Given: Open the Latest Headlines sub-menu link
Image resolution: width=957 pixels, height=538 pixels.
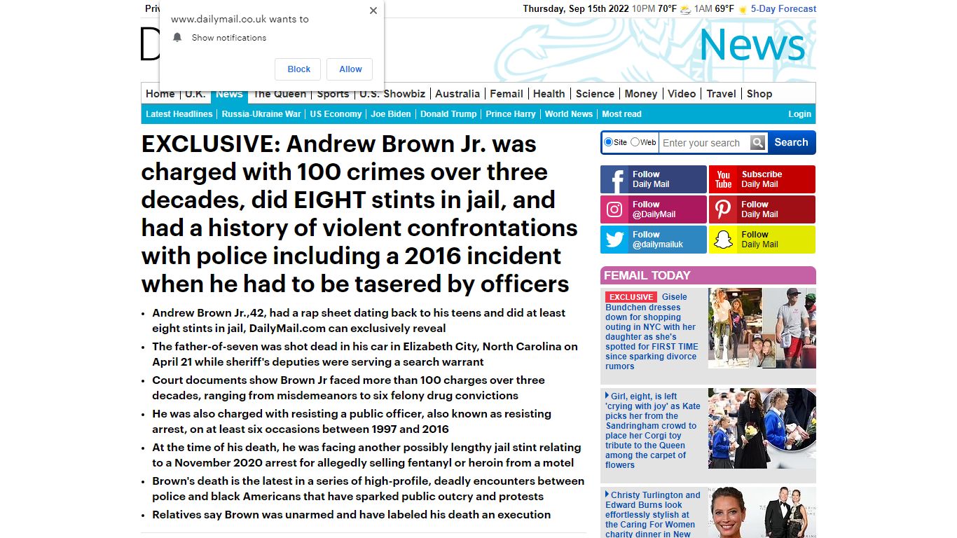Looking at the screenshot, I should (179, 114).
